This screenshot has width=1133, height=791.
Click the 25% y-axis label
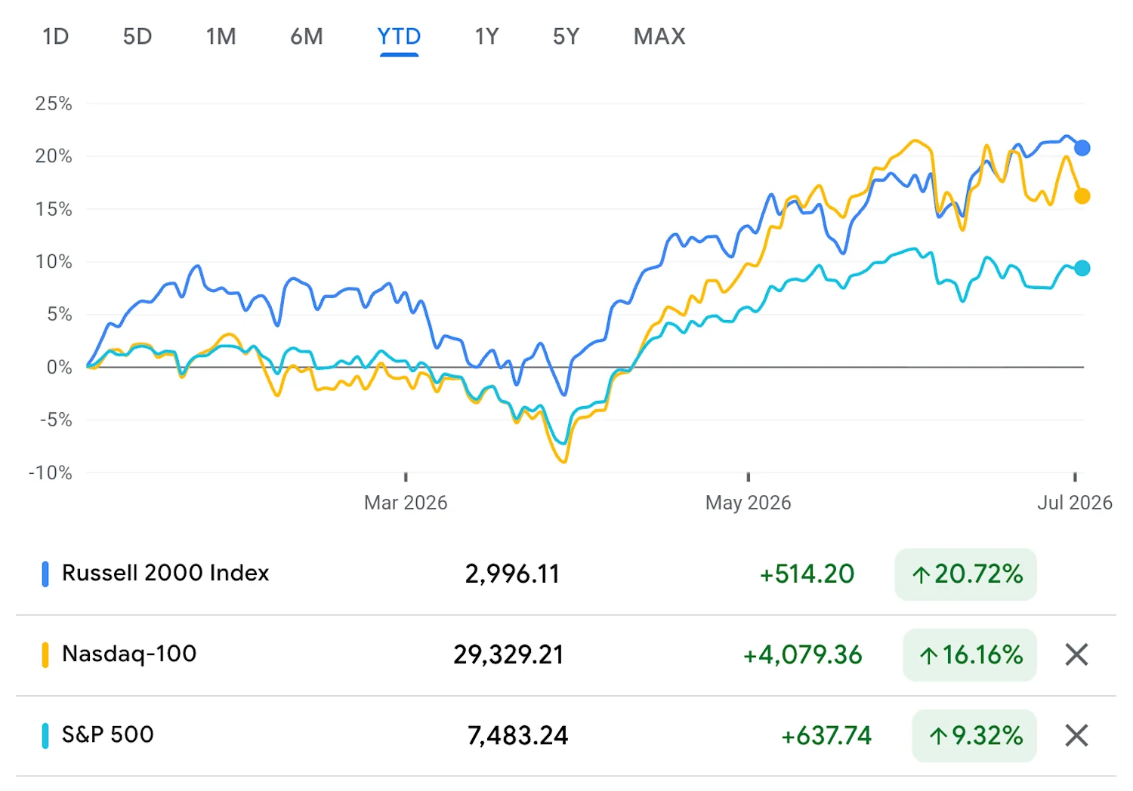pyautogui.click(x=54, y=103)
